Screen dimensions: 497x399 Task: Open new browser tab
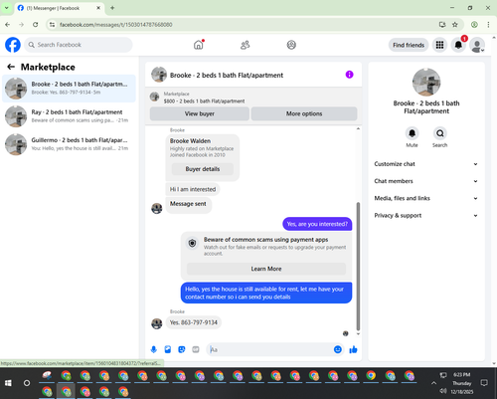tap(112, 8)
